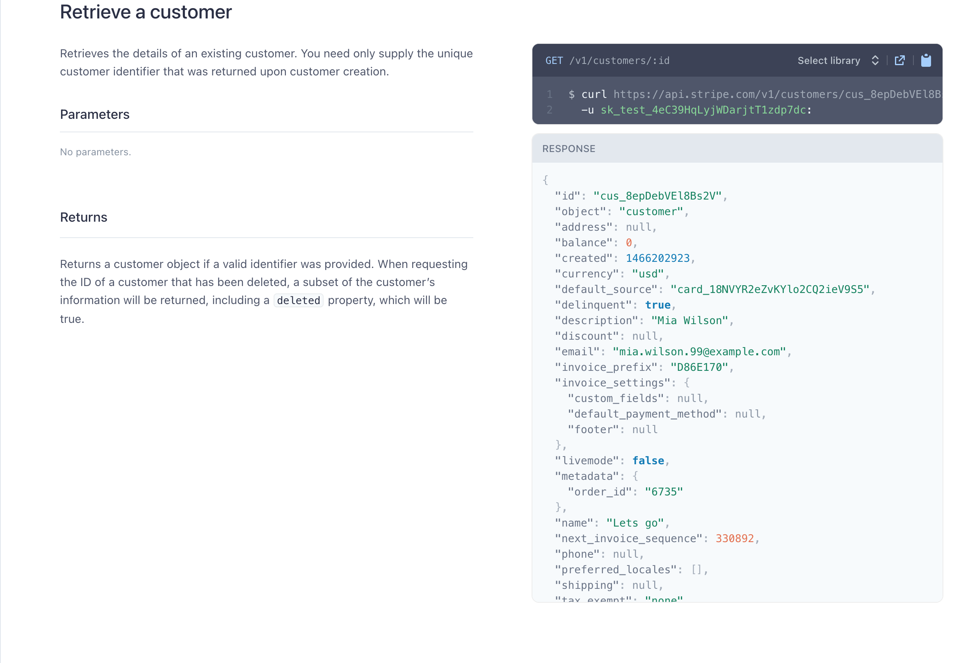
Task: Click the Parameters section header
Action: [94, 114]
